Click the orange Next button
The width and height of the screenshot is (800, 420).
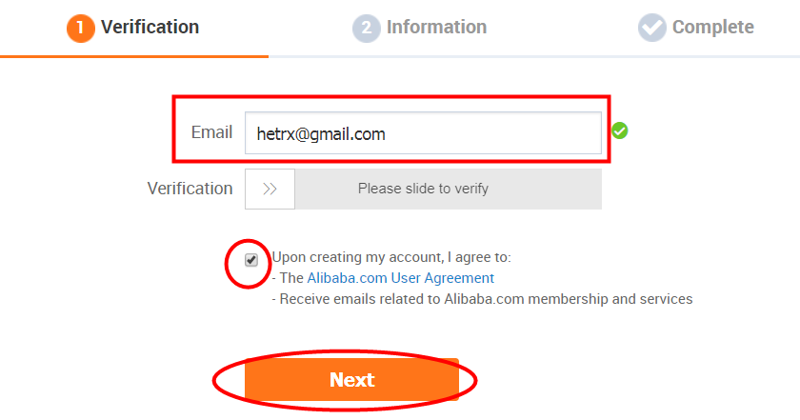(351, 380)
